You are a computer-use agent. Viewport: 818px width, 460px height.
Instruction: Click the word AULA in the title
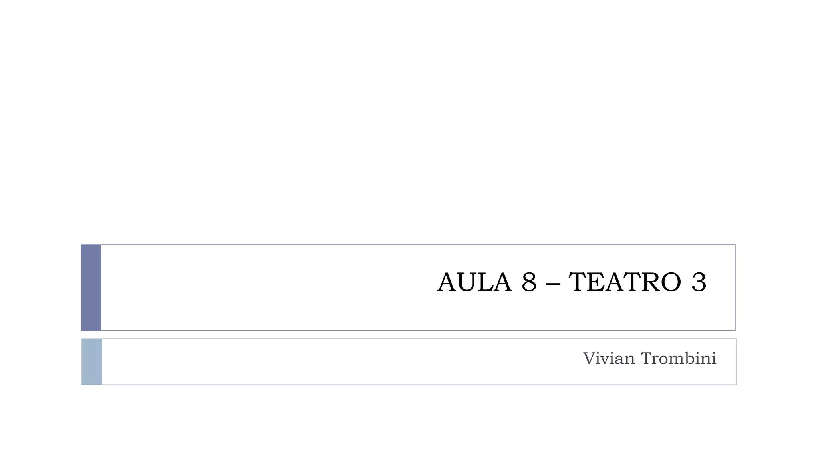click(475, 282)
